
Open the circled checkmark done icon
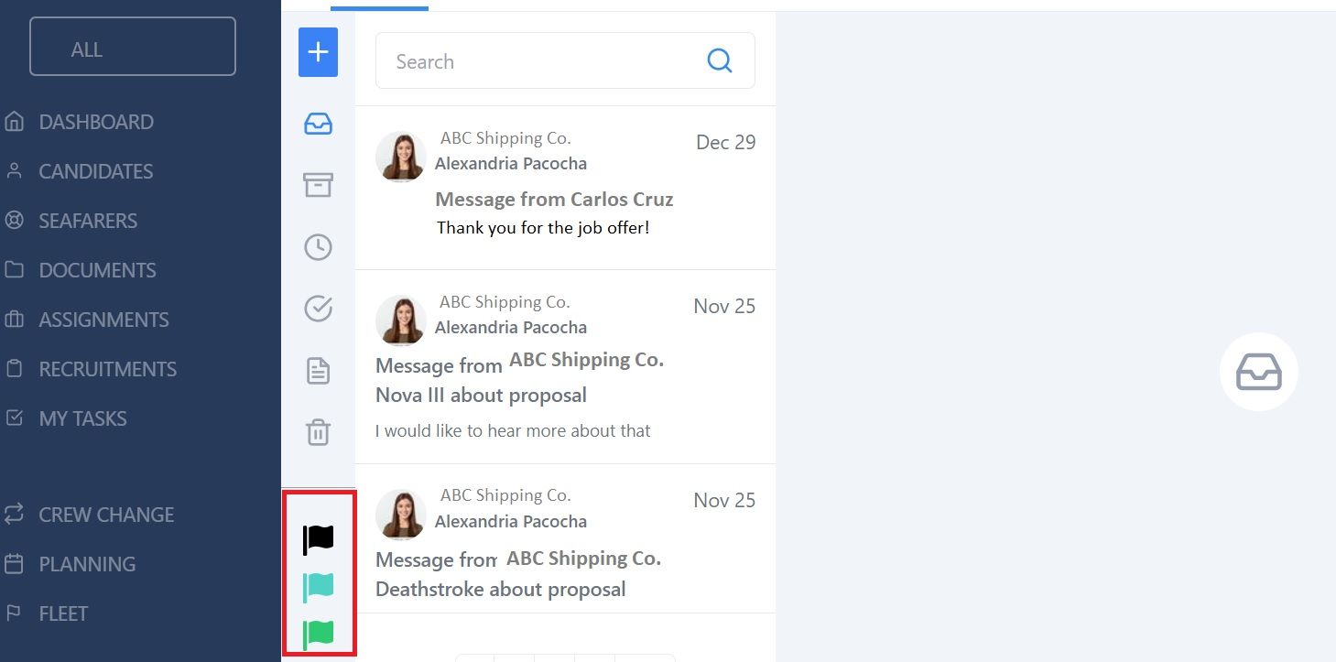(318, 309)
